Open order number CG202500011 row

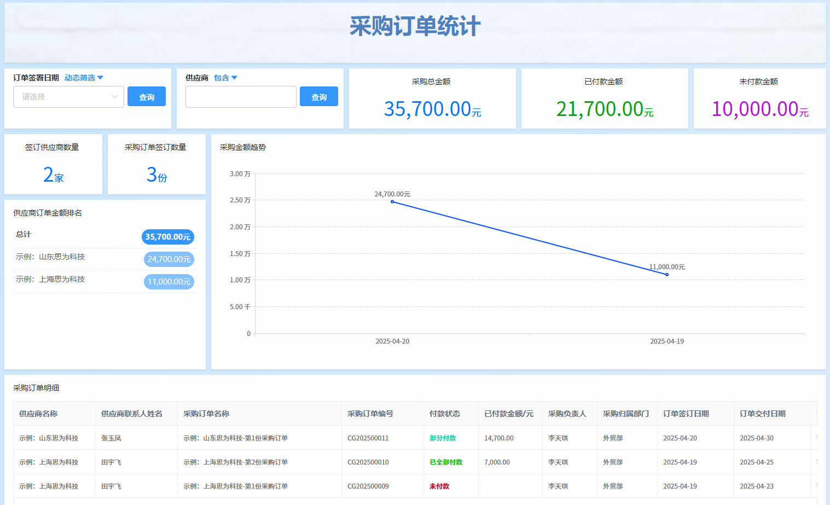point(368,438)
